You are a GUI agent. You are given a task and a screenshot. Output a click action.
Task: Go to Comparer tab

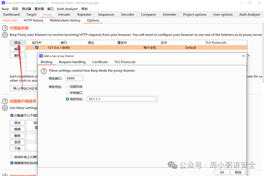click(148, 15)
